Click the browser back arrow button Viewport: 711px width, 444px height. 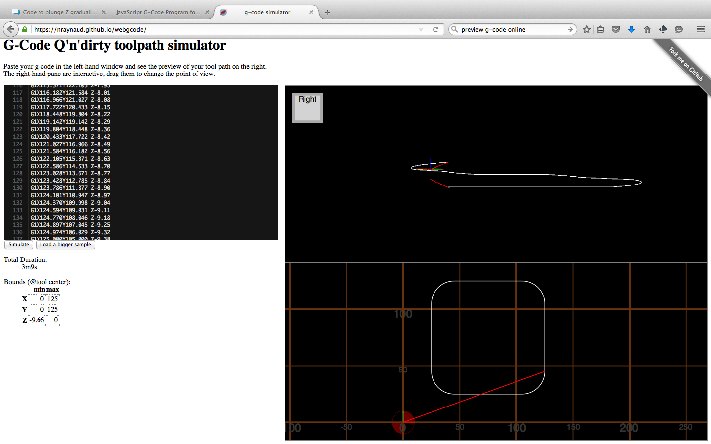click(10, 29)
